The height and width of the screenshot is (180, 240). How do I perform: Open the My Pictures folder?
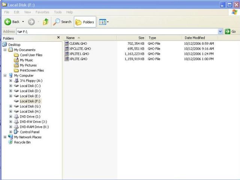pyautogui.click(x=28, y=65)
